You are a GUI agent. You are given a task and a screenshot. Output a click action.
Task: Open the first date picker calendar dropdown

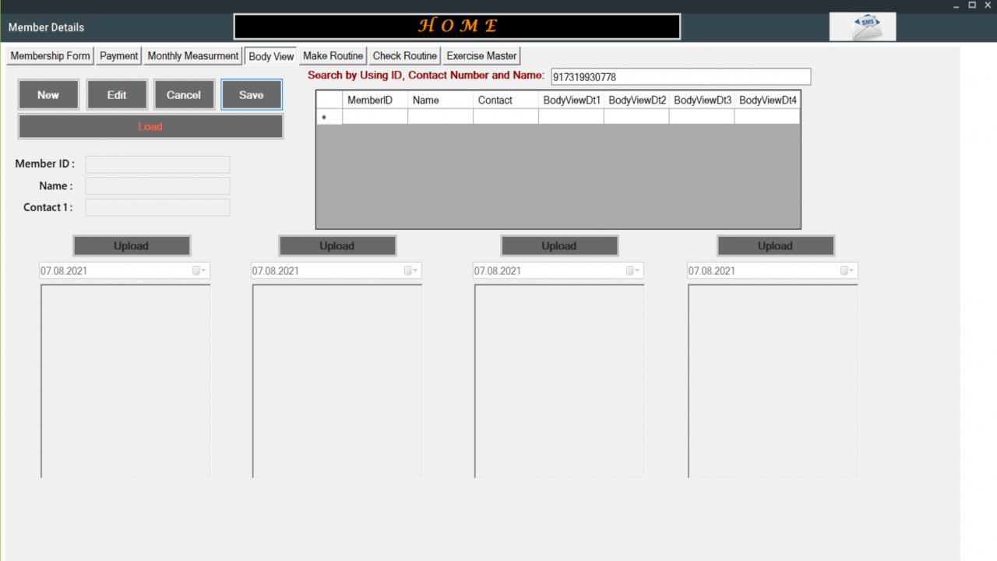[x=199, y=271]
